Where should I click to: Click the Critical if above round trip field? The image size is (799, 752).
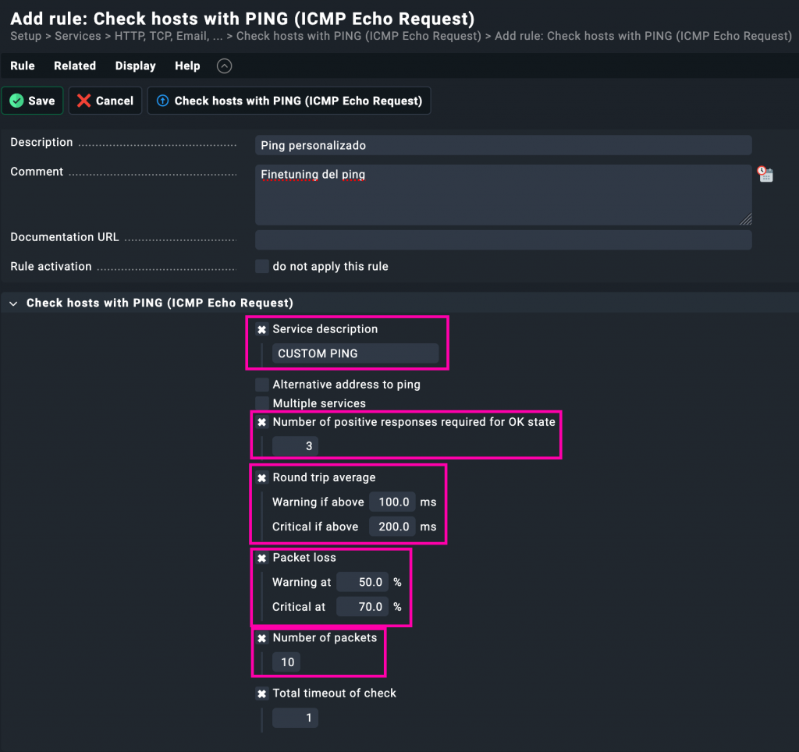click(x=392, y=527)
